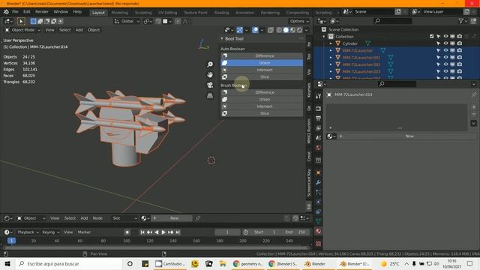Open the Object Data green triangle tab
The image size is (480, 270).
tap(318, 221)
